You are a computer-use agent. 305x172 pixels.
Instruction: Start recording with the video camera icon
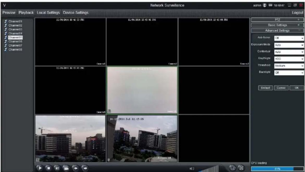[66, 168]
